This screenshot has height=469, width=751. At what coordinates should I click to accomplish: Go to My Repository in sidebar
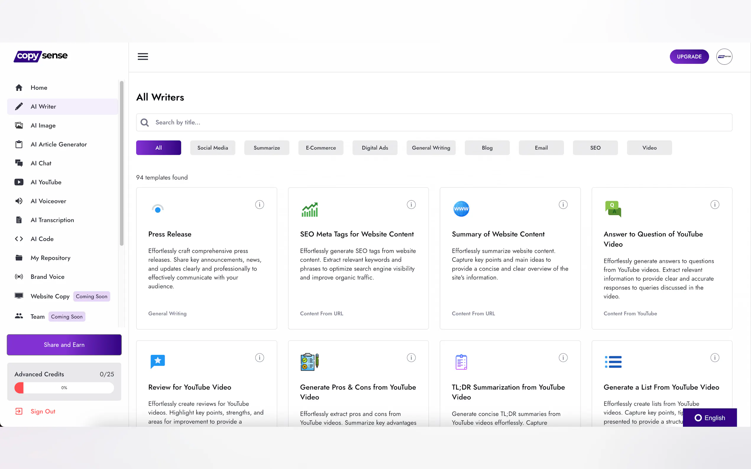pyautogui.click(x=50, y=258)
